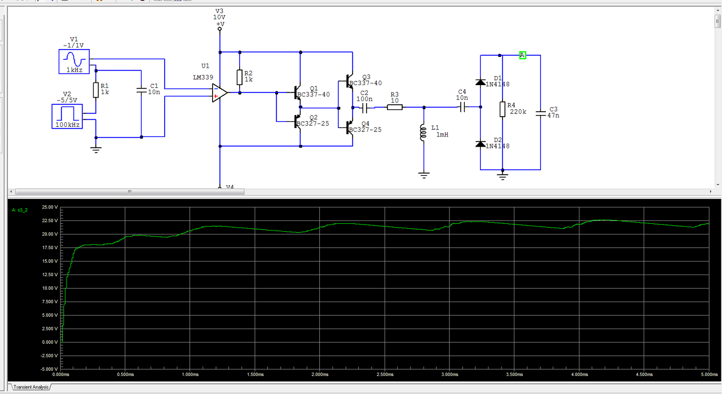Open the Transient Analysis tab

coord(30,387)
